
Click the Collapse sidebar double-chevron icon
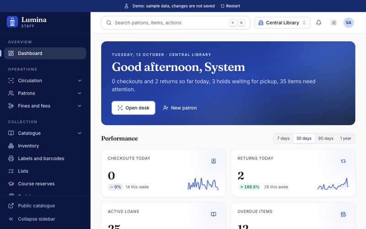click(x=11, y=219)
